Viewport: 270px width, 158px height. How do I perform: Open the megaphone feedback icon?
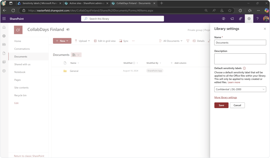point(232,18)
